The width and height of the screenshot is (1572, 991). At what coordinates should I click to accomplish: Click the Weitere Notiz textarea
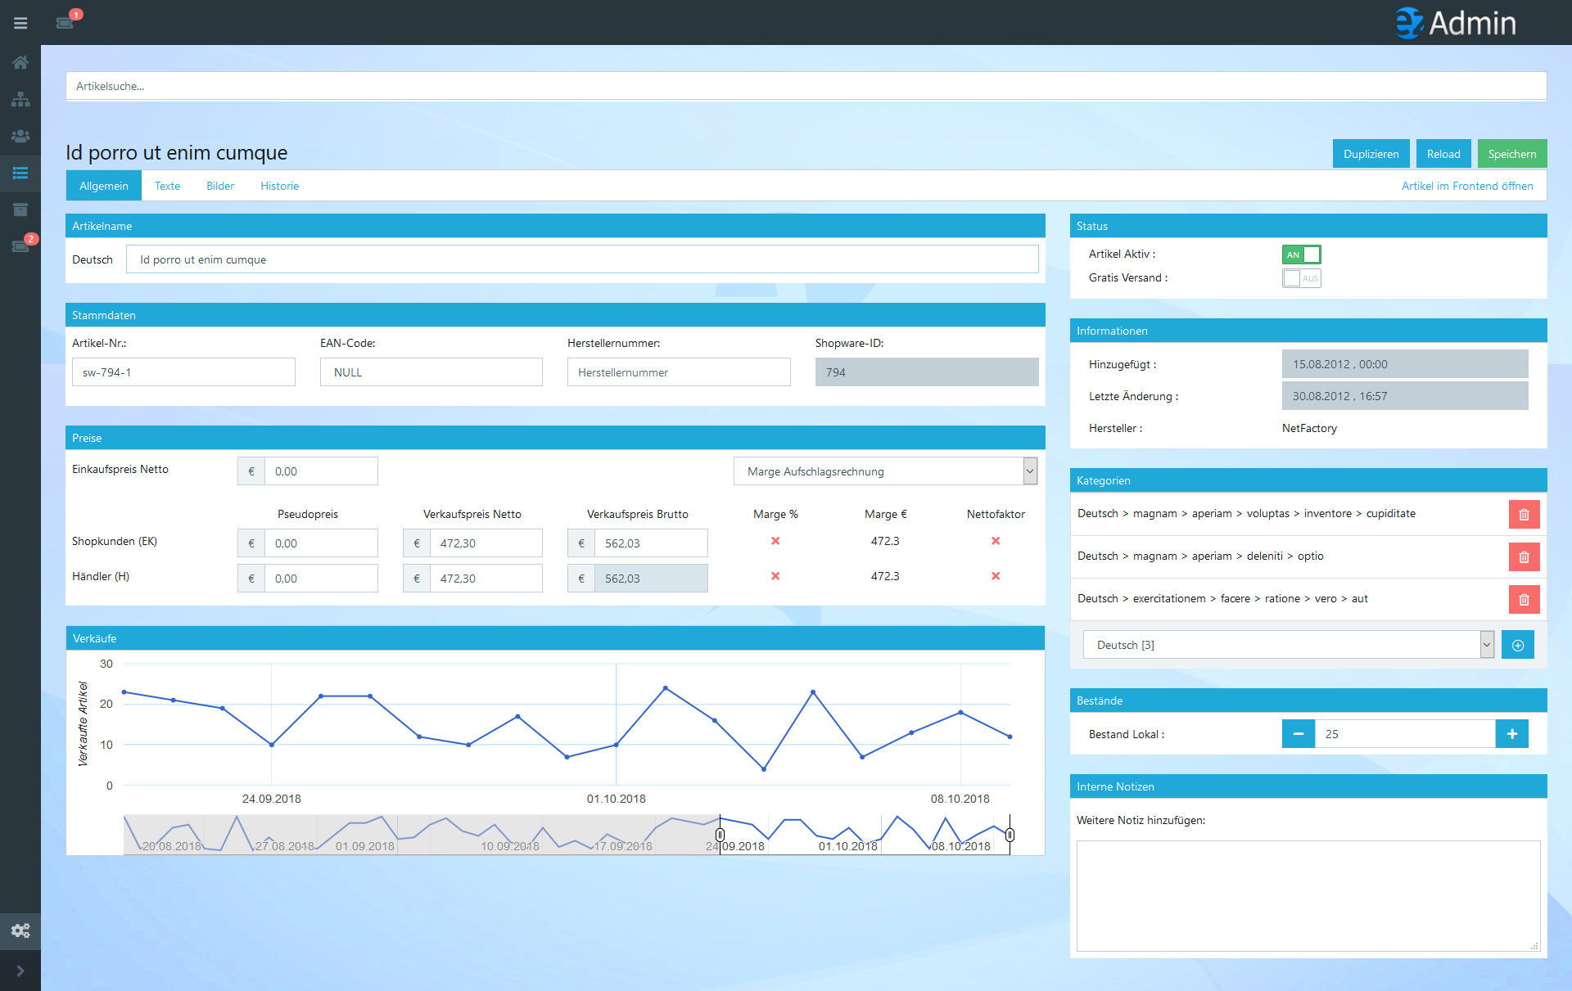click(1308, 895)
